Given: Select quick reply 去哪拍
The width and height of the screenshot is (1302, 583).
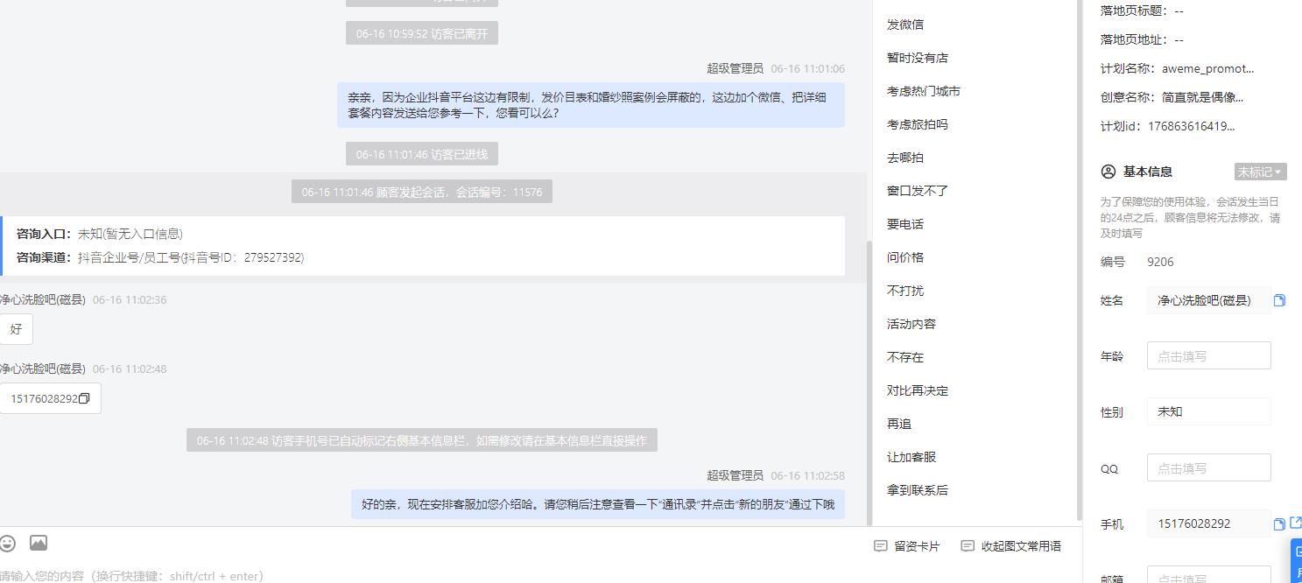Looking at the screenshot, I should click(x=905, y=158).
